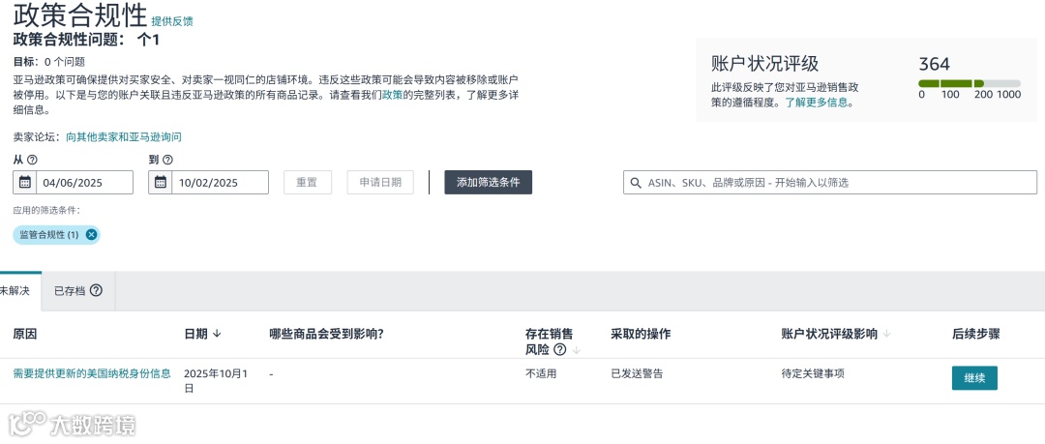Sort by 存在销售风险 column arrow

tap(577, 350)
